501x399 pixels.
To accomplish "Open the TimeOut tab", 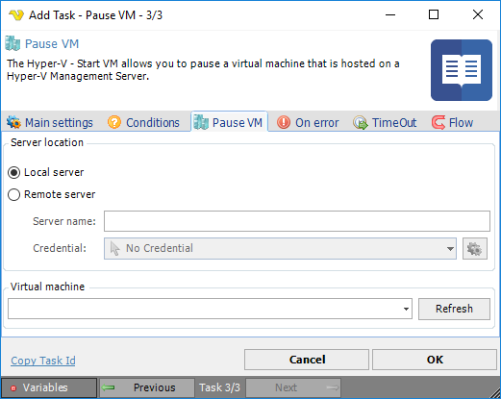I will [x=385, y=123].
